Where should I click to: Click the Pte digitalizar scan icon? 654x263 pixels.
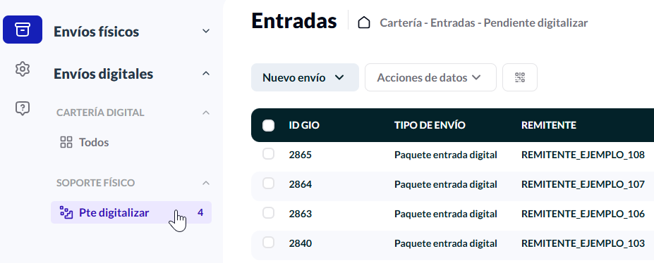pyautogui.click(x=66, y=212)
